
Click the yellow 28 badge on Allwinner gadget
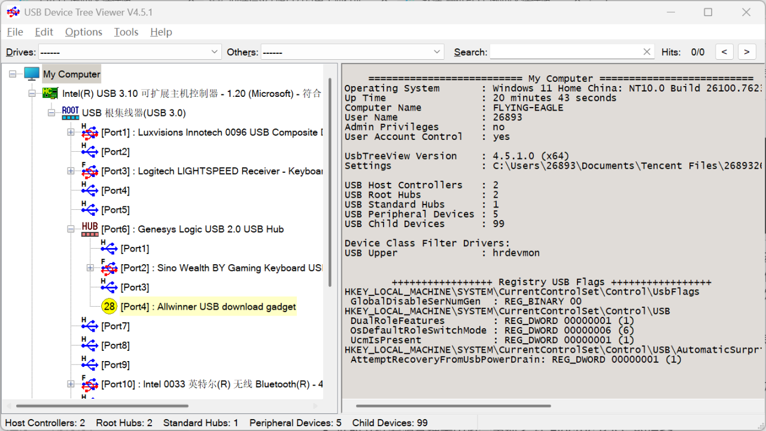coord(109,306)
